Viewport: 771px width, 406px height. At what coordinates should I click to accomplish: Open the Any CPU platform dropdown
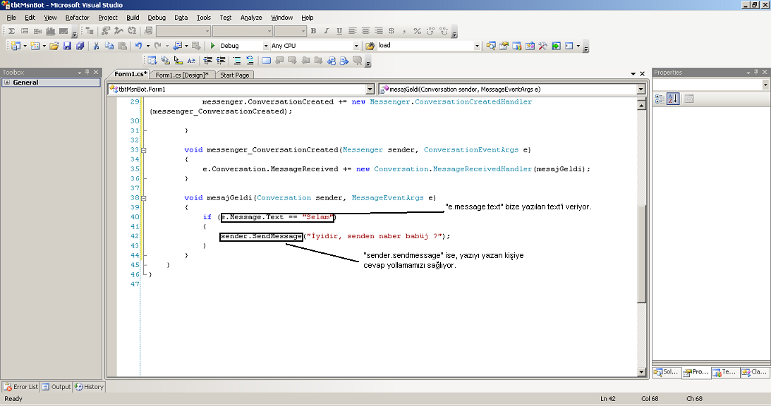[x=356, y=46]
